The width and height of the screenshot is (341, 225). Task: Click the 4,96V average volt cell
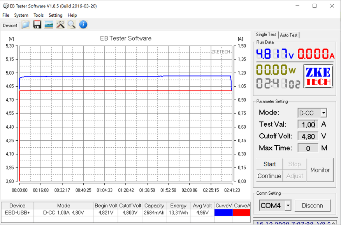[202, 213]
